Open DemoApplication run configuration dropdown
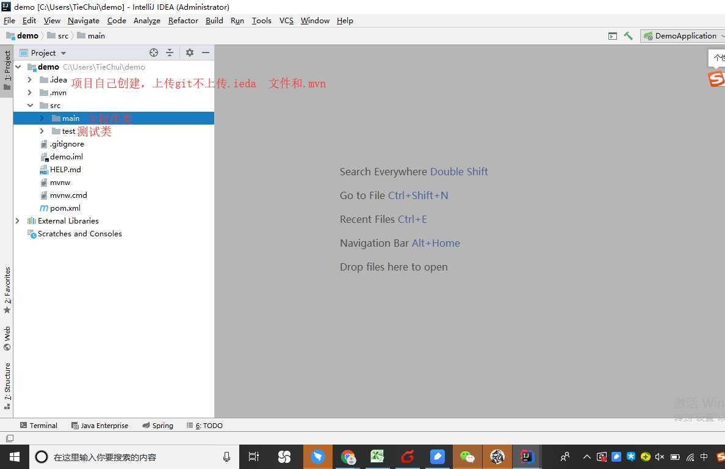725x469 pixels. point(682,35)
